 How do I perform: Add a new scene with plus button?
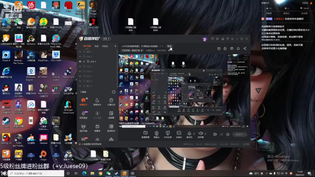(115, 46)
